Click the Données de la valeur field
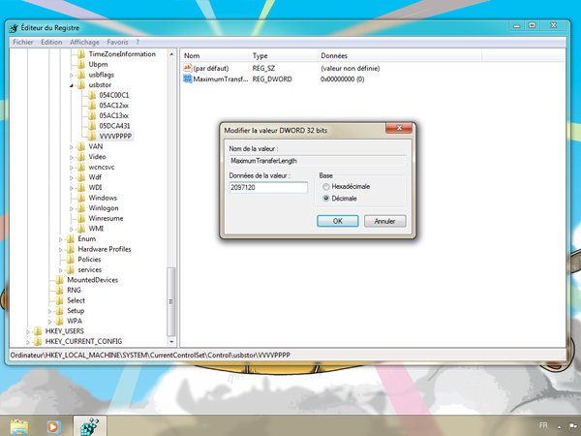Image resolution: width=581 pixels, height=436 pixels. (268, 188)
